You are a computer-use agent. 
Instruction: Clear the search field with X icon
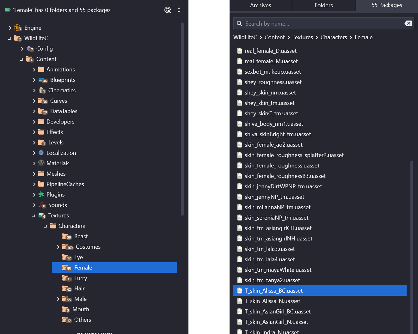[408, 23]
